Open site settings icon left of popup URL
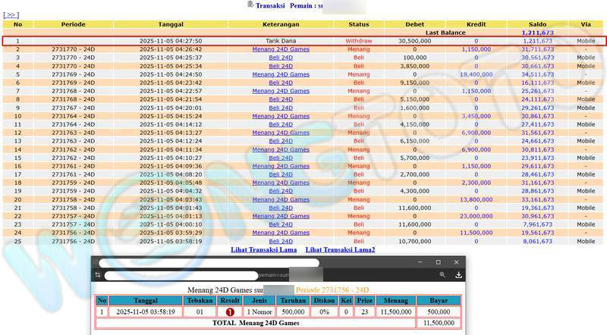The height and width of the screenshot is (335, 607). pos(98,275)
